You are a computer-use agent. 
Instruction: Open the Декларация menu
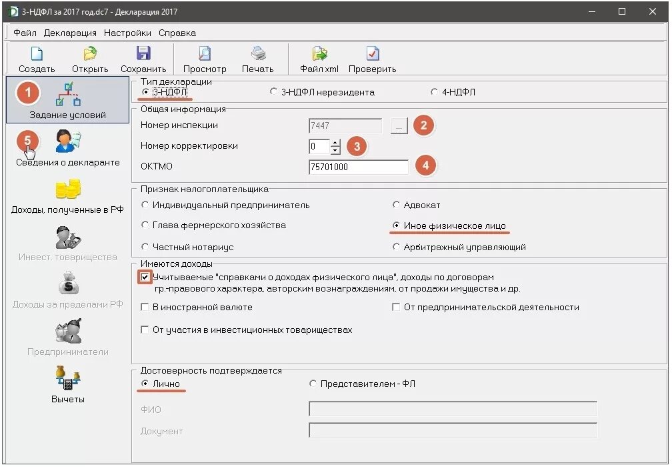tap(70, 33)
